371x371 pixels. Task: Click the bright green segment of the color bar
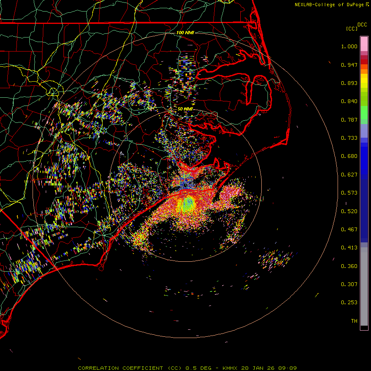point(364,113)
